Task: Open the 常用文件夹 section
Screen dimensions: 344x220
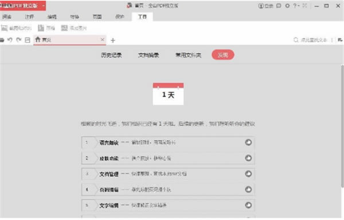Action: [188, 55]
